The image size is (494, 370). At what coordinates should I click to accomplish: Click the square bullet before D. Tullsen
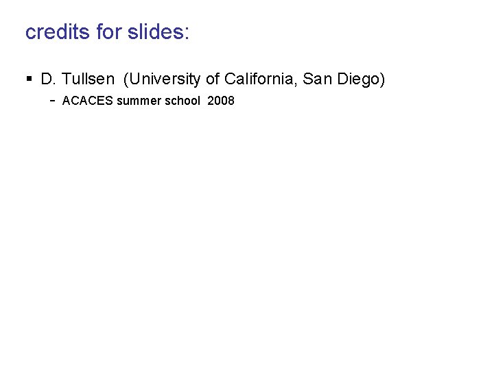coord(29,79)
